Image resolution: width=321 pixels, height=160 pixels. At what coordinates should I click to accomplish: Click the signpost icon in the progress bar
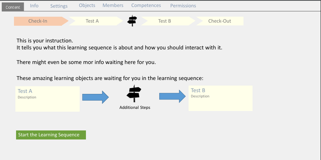[132, 21]
